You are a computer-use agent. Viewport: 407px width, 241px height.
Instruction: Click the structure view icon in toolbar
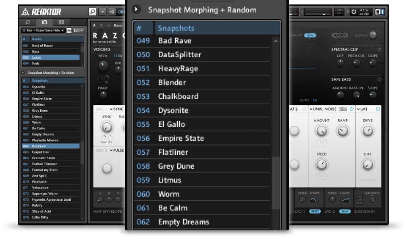point(112,12)
